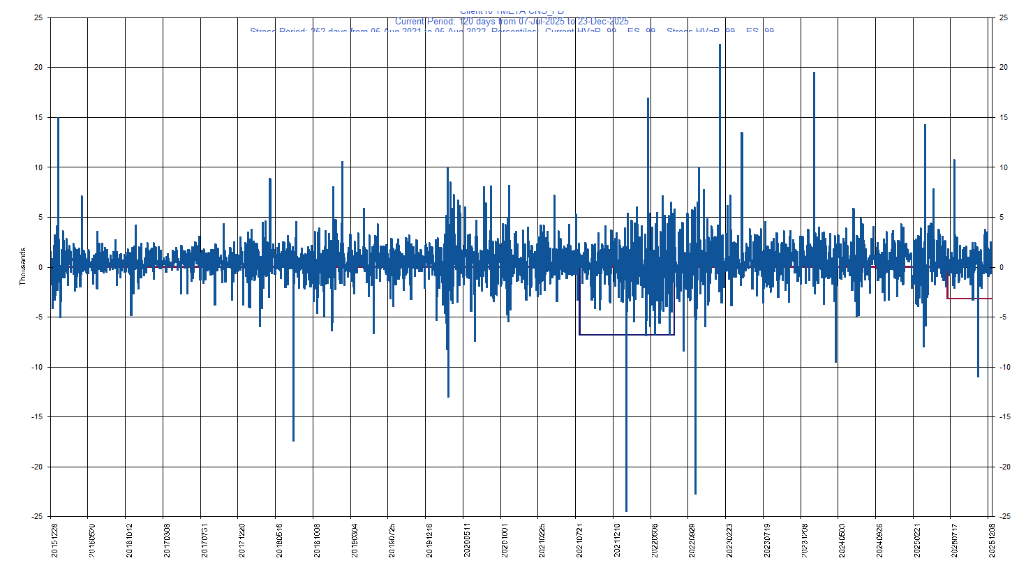Click the "Thousands" vertical axis title
This screenshot has width=1026, height=572.
(22, 266)
